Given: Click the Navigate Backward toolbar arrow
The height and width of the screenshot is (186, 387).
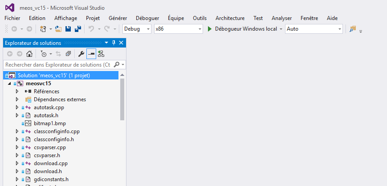Looking at the screenshot, I should [x=14, y=29].
